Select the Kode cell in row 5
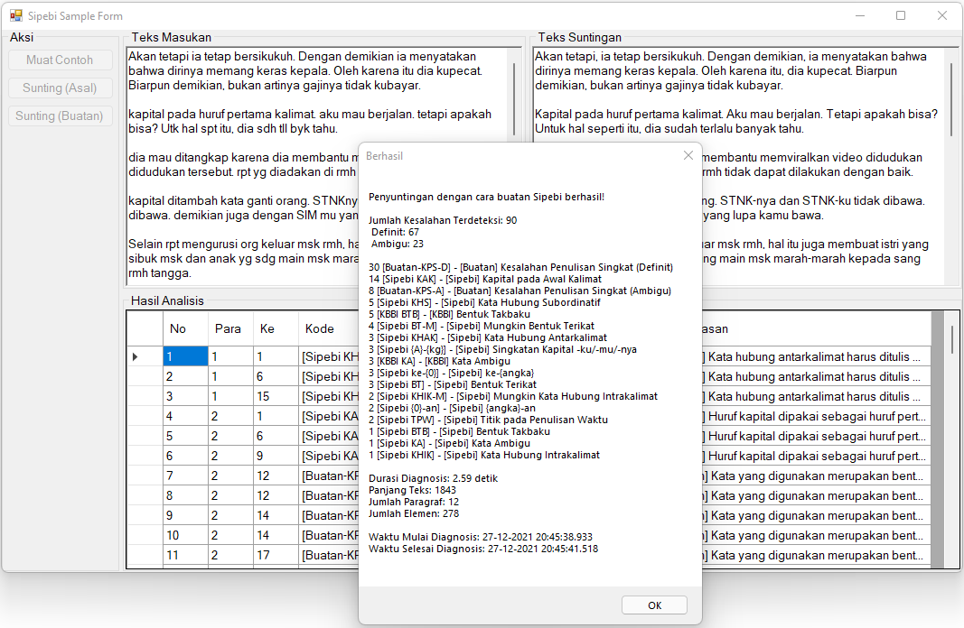The height and width of the screenshot is (628, 964). (328, 436)
